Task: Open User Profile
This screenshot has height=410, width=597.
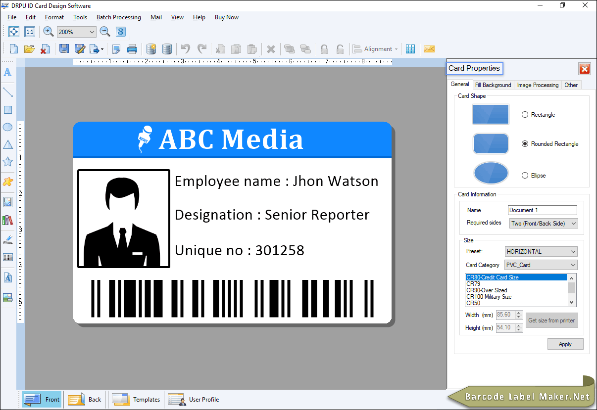Action: [193, 400]
